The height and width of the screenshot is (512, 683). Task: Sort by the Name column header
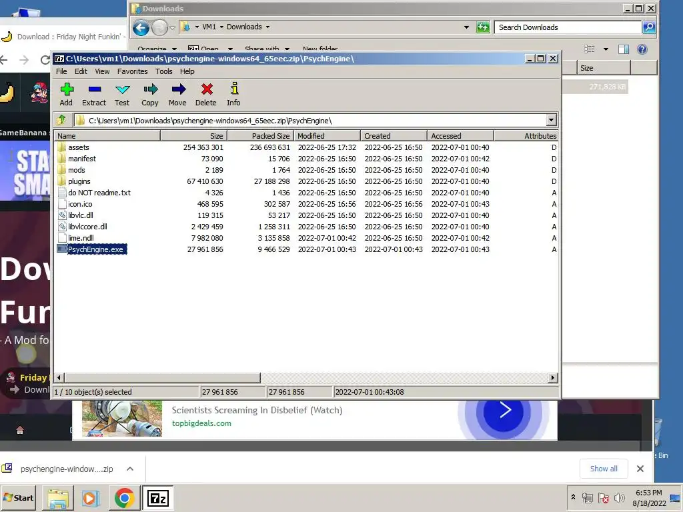(107, 136)
